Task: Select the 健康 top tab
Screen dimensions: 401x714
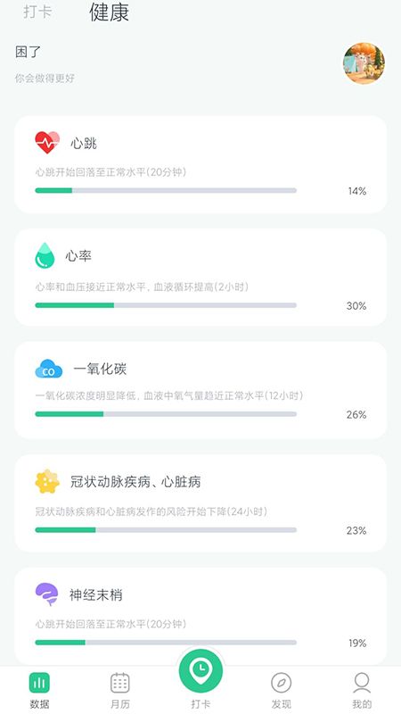Action: (109, 12)
